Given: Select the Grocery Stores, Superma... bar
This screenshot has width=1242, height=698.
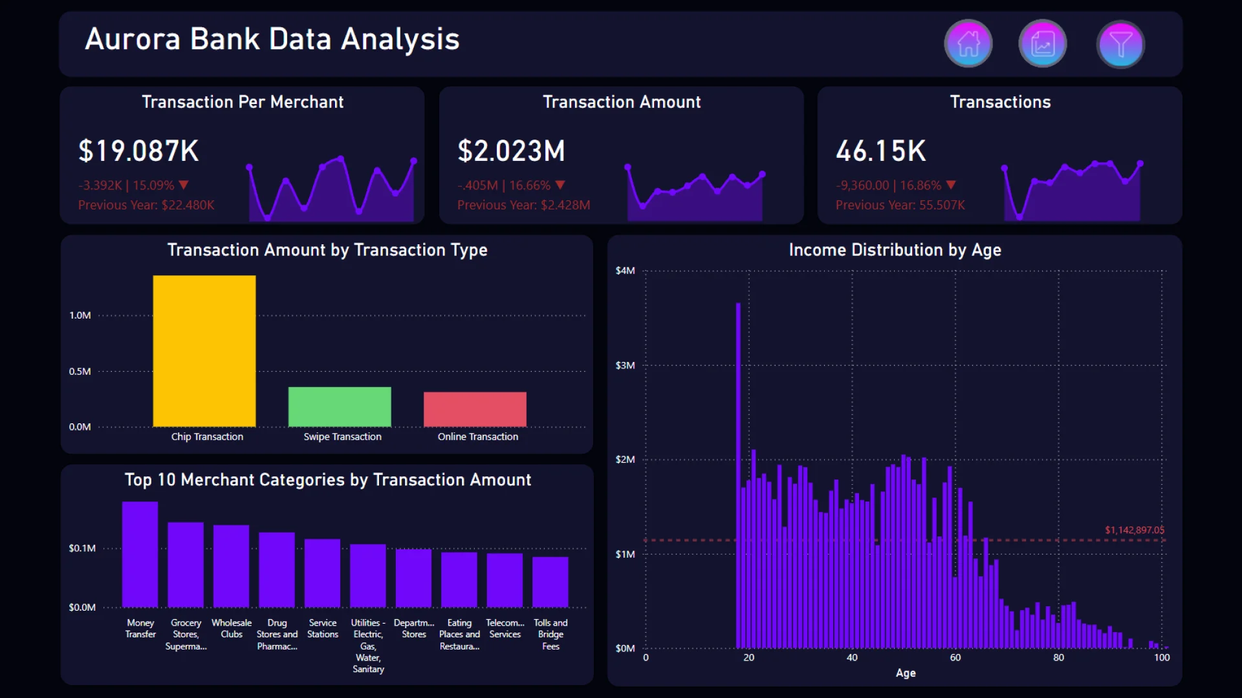Looking at the screenshot, I should coord(186,565).
